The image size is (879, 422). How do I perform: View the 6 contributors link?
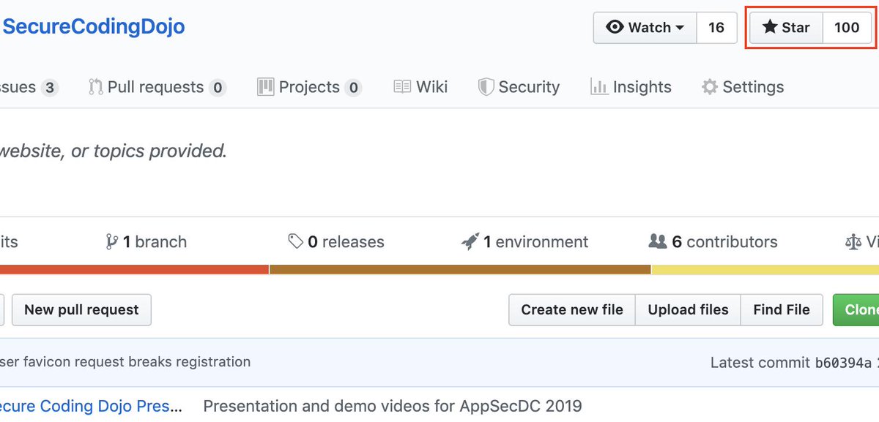(x=713, y=242)
